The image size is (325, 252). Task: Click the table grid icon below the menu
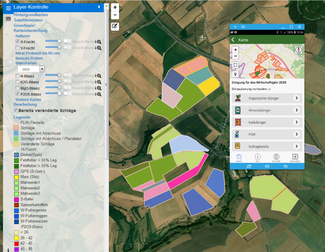(8, 19)
